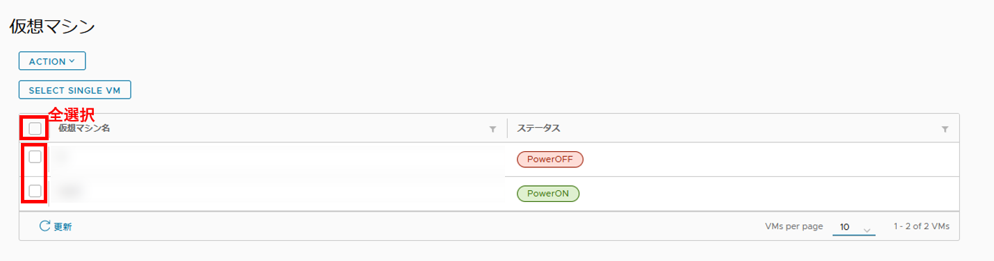This screenshot has width=994, height=261.
Task: Open the ACTION dropdown menu
Action: coord(52,61)
